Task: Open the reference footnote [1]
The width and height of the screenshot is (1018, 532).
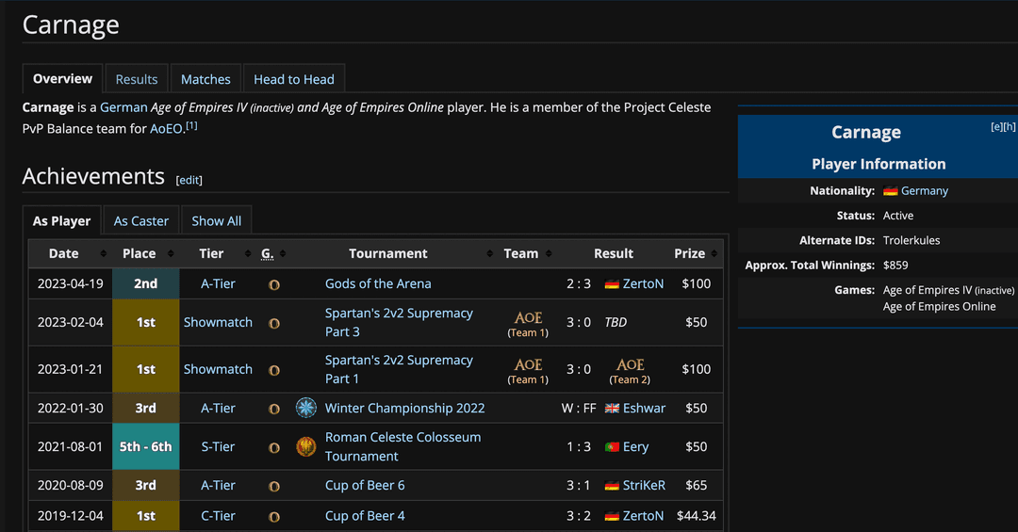Action: click(191, 126)
